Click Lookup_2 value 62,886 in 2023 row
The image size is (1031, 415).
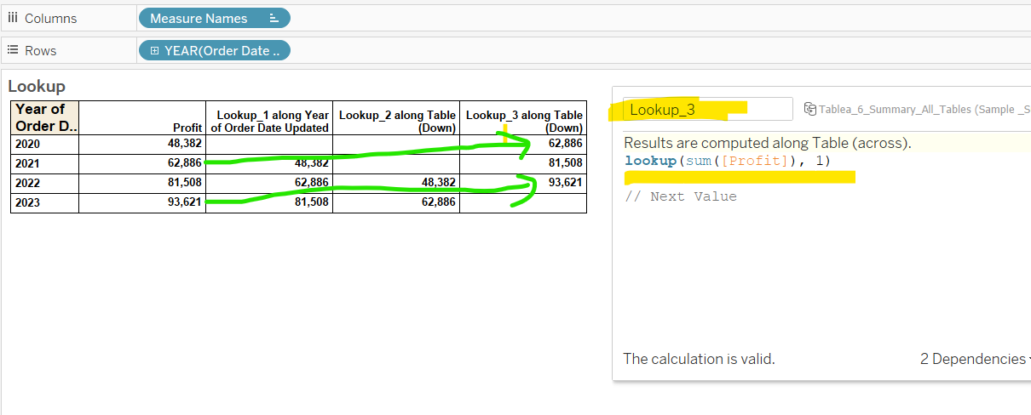439,202
